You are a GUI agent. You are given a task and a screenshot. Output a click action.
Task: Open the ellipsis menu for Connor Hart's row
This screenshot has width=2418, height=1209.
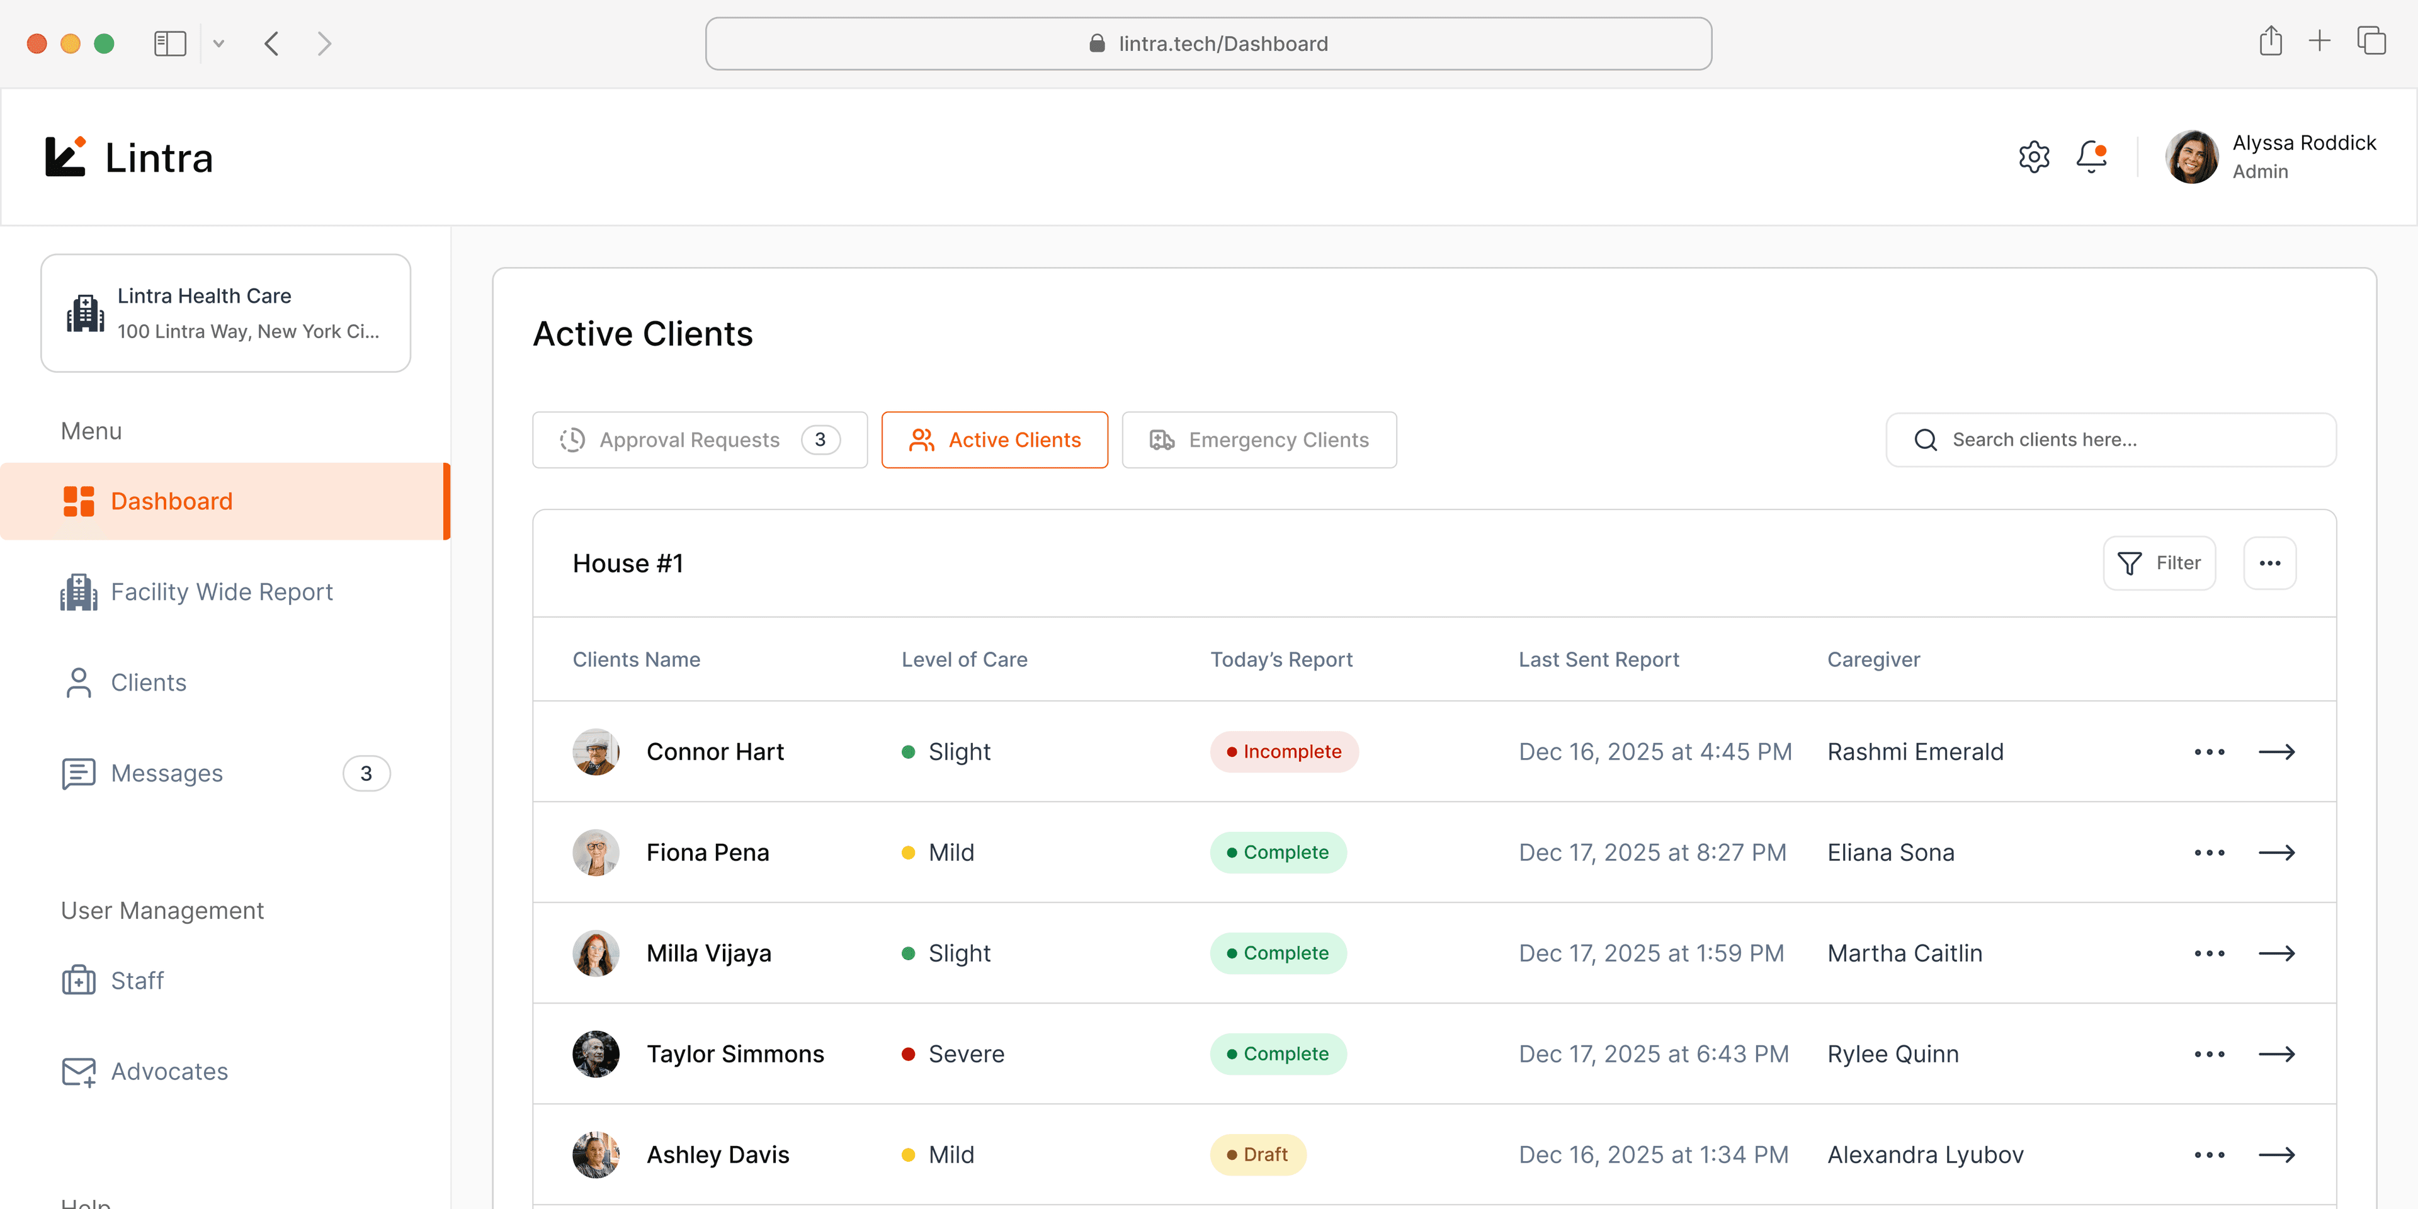[x=2210, y=751]
